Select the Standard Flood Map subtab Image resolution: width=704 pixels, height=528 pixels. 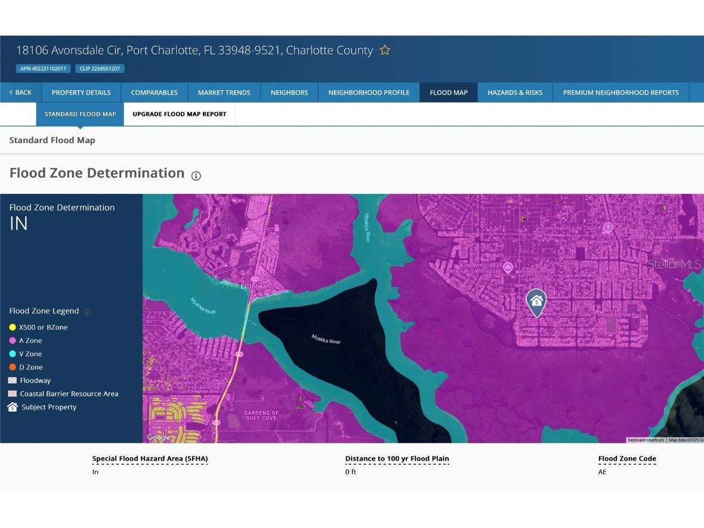tap(80, 114)
